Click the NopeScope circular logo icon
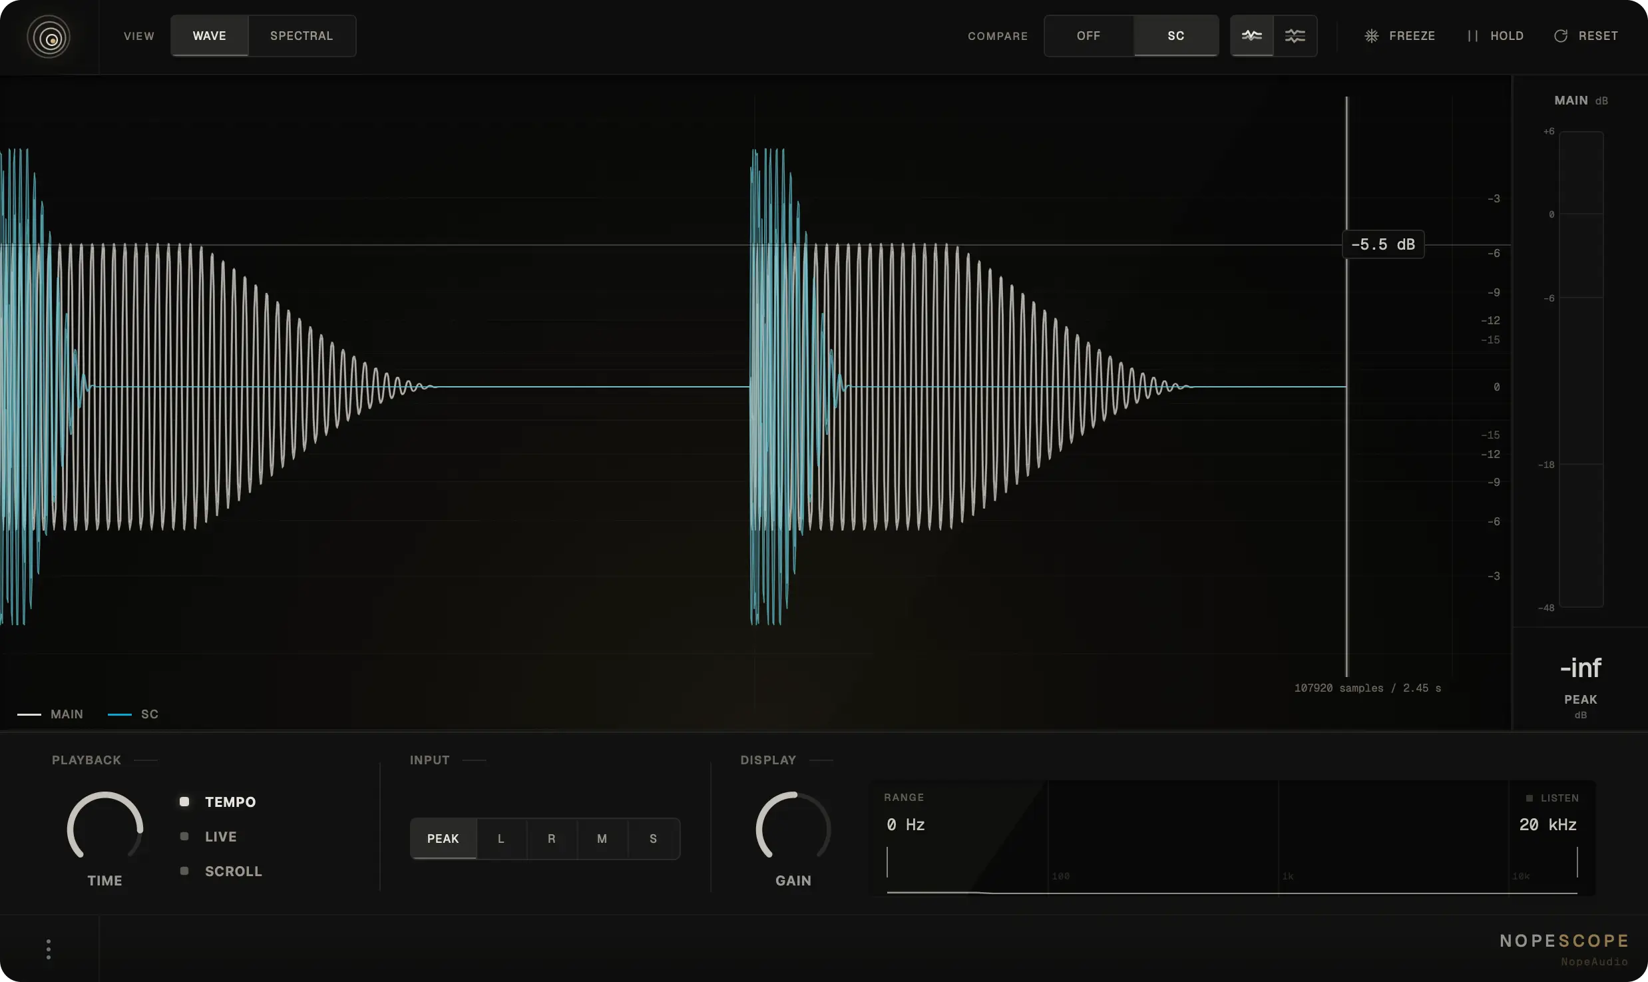The image size is (1648, 982). pyautogui.click(x=49, y=37)
